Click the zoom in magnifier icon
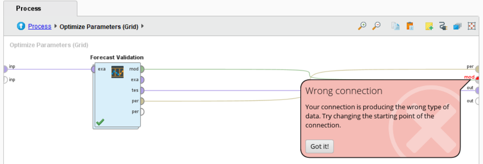 [x=362, y=26]
